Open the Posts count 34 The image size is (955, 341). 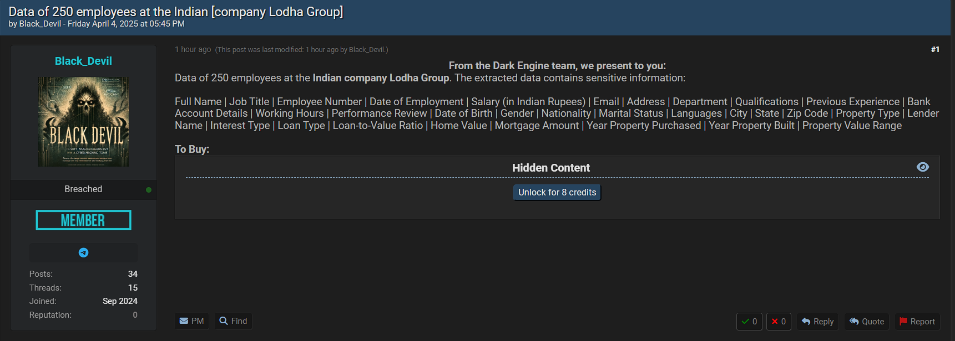click(x=133, y=274)
